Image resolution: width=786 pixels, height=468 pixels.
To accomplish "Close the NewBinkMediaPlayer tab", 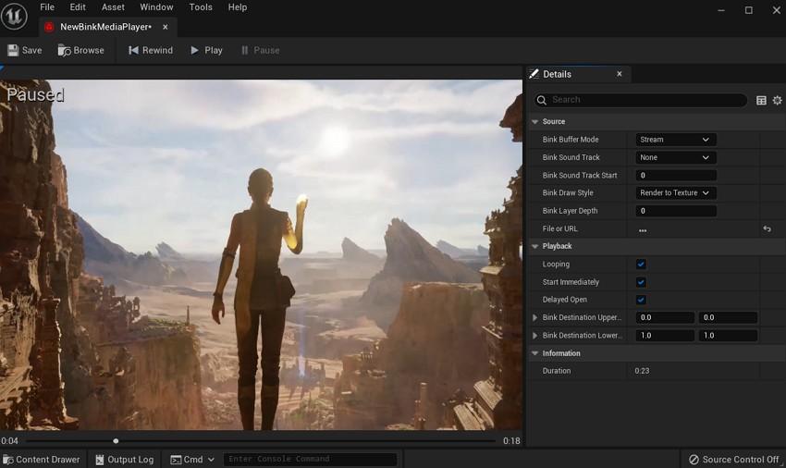I will (x=166, y=27).
